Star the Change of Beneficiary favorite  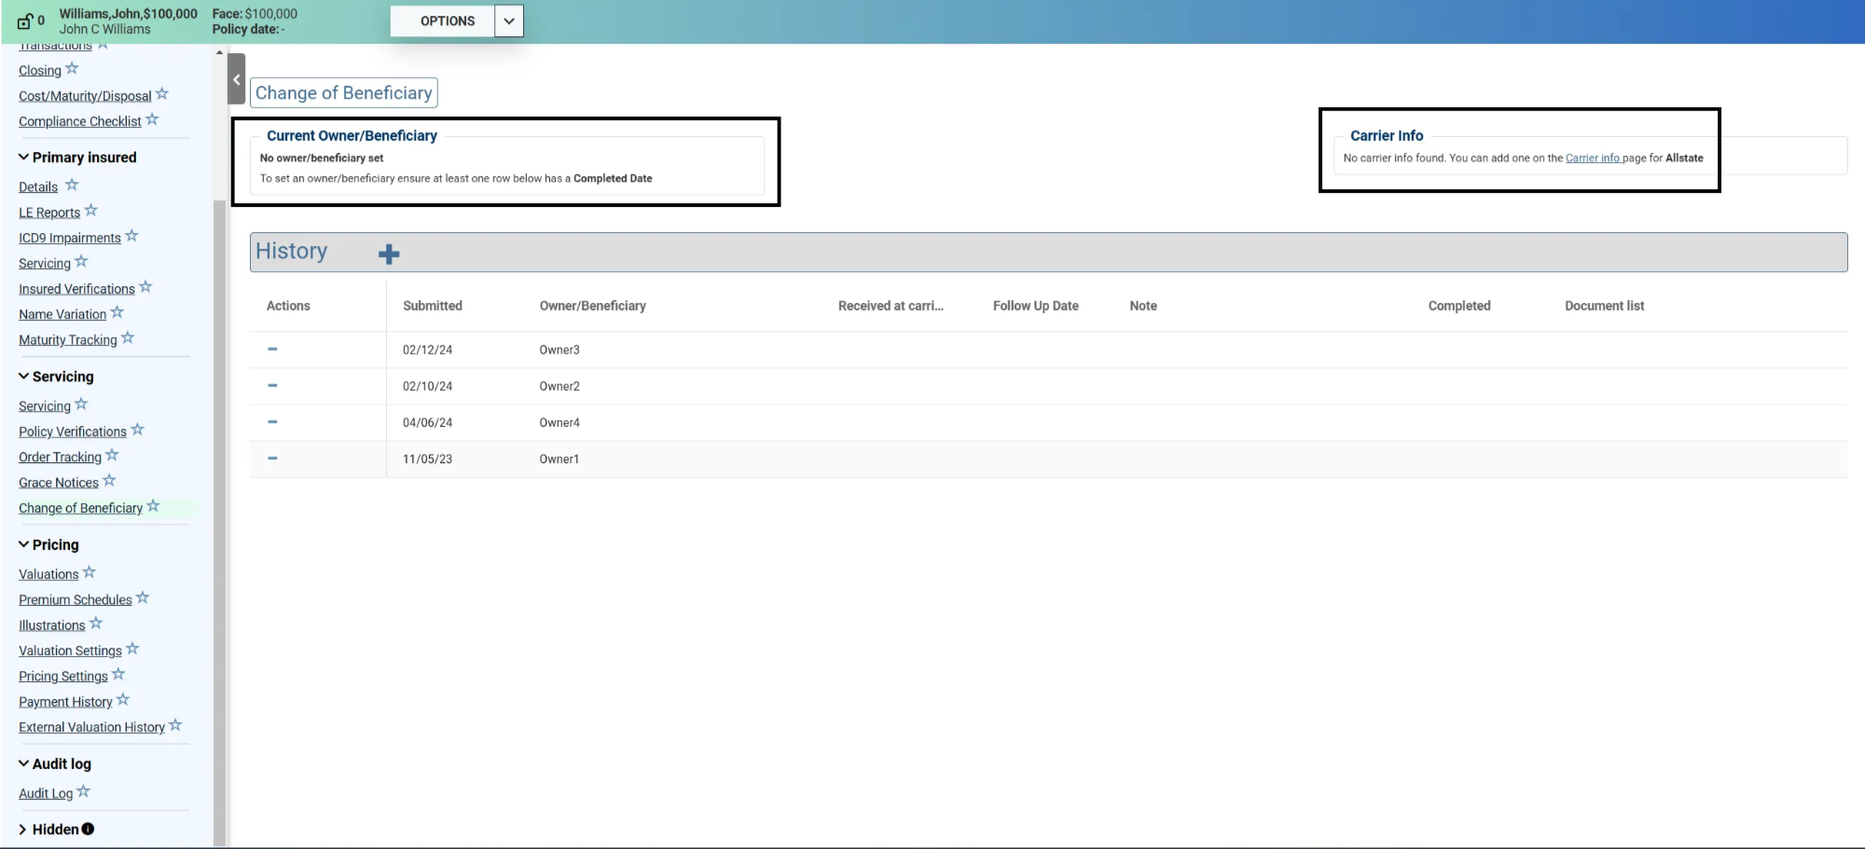click(154, 507)
